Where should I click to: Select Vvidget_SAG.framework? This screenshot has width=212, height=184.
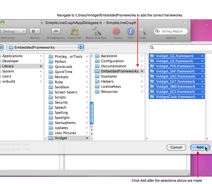pos(177,76)
